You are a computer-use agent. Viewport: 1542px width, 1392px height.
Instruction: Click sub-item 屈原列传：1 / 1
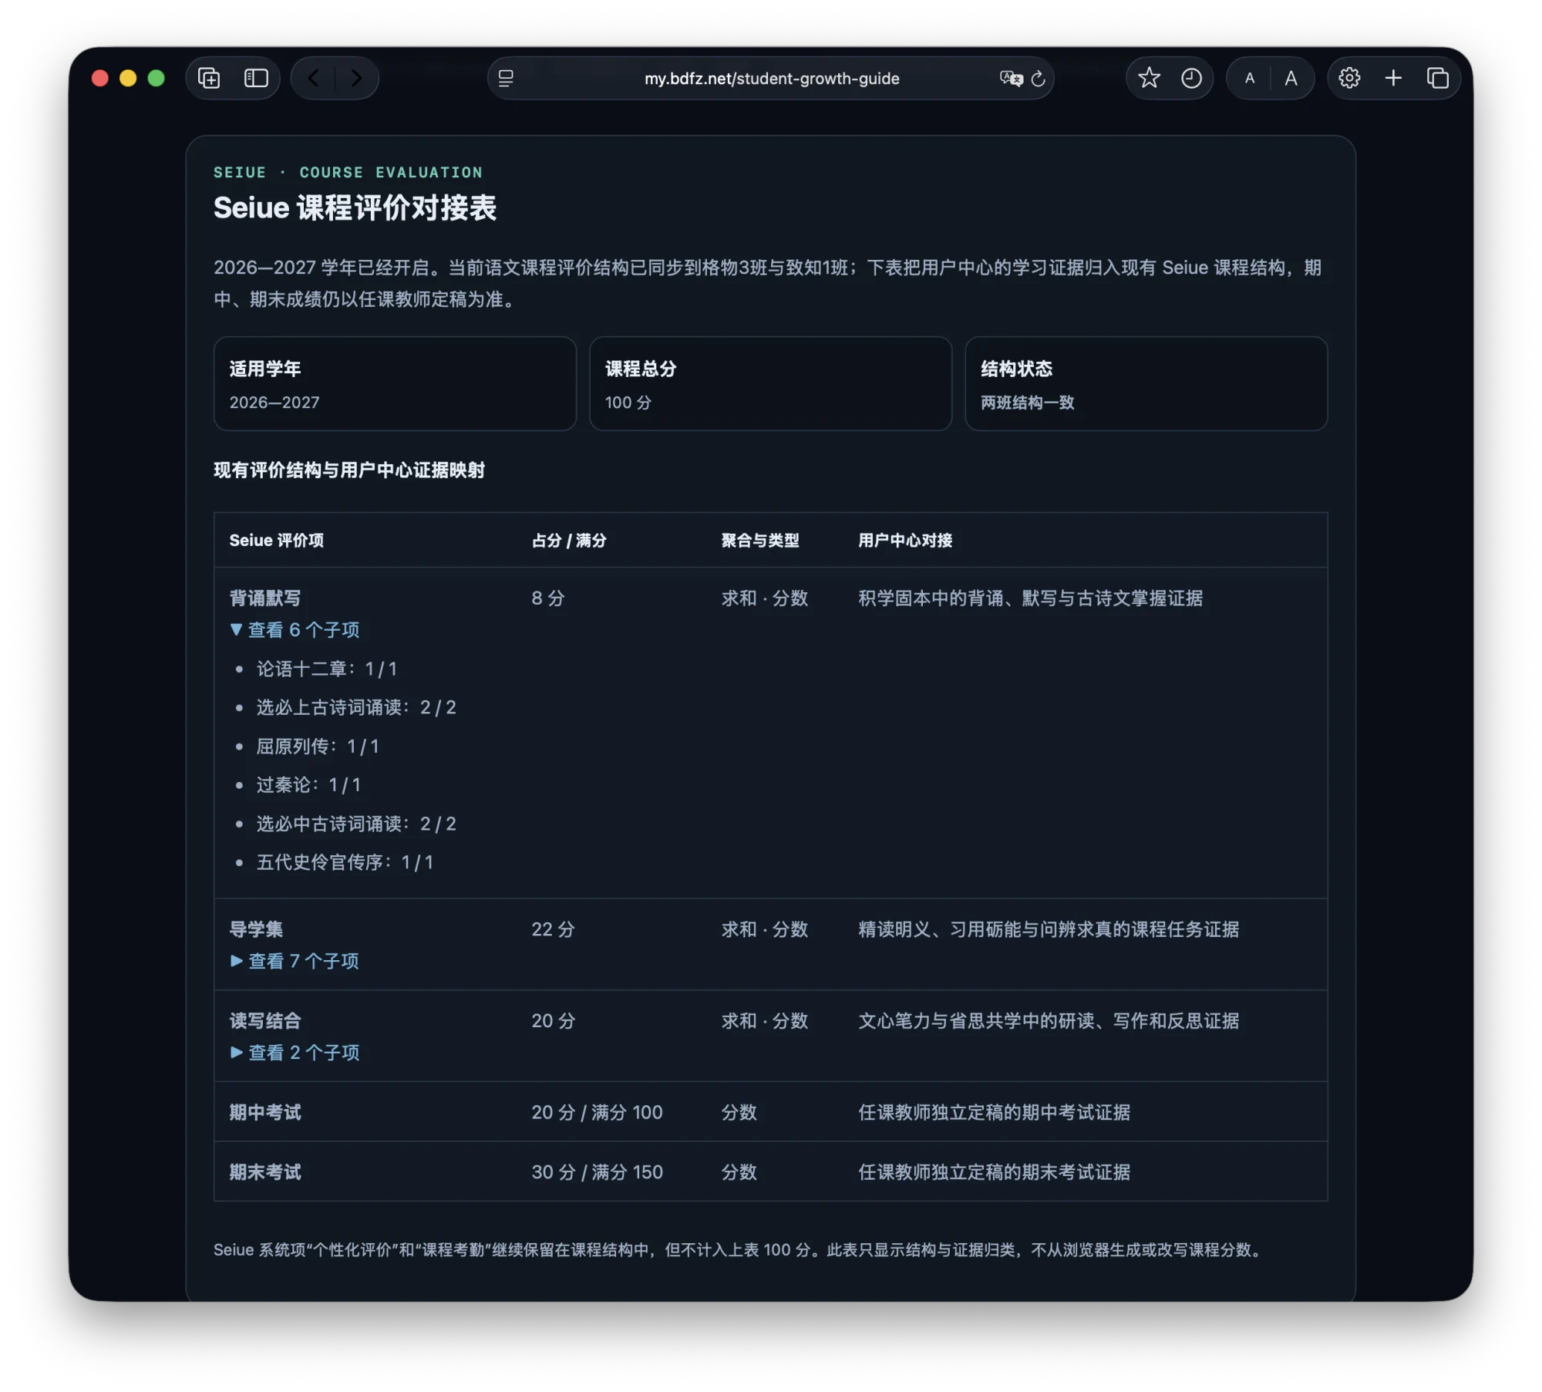pyautogui.click(x=318, y=746)
